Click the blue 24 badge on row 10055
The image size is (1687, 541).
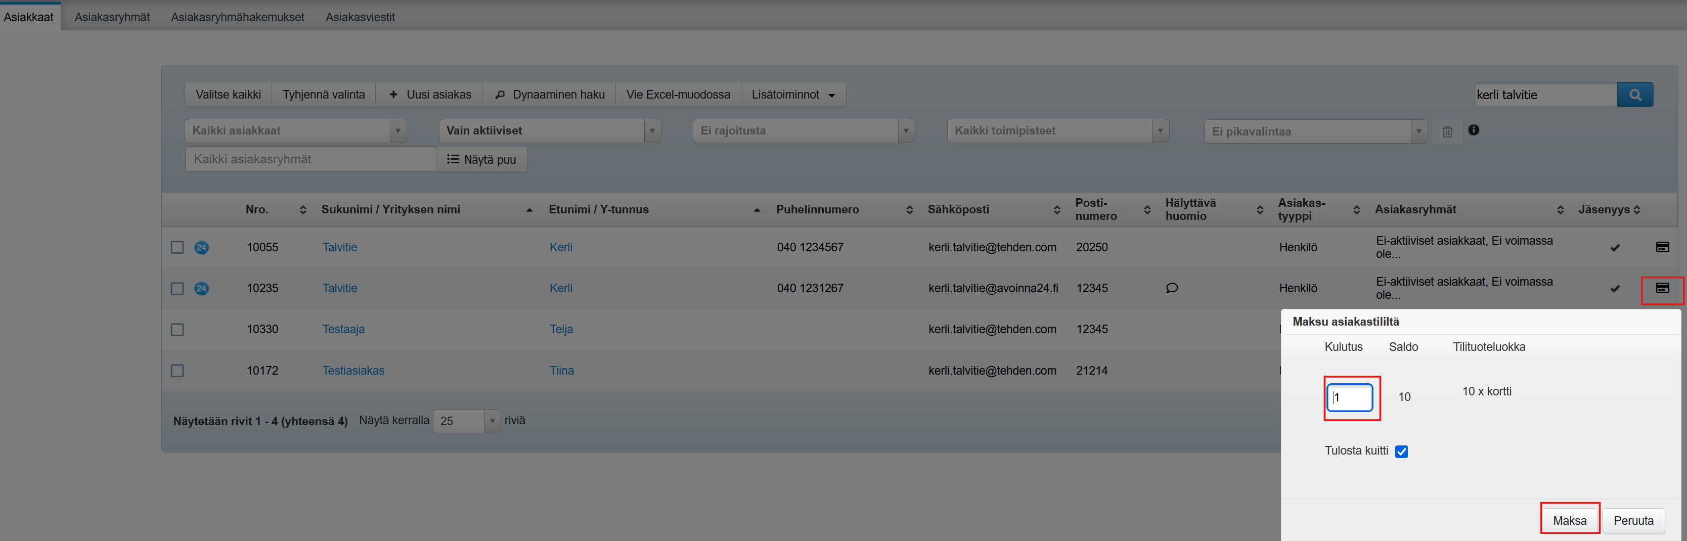202,248
